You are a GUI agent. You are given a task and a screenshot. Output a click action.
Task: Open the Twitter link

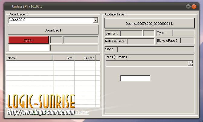82,112
